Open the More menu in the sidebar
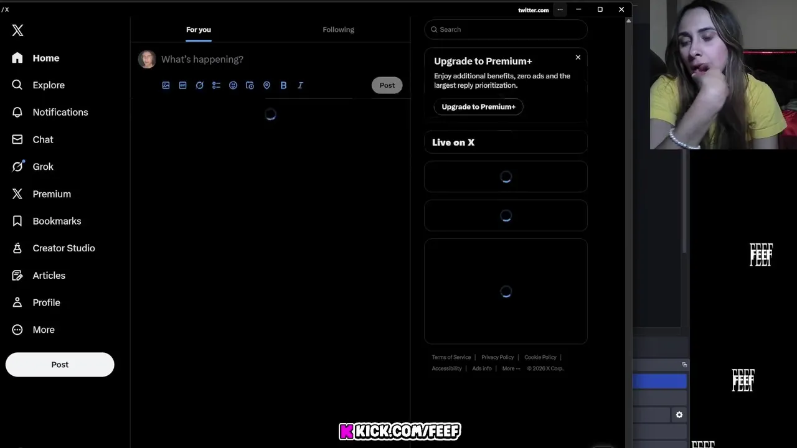 [33, 330]
